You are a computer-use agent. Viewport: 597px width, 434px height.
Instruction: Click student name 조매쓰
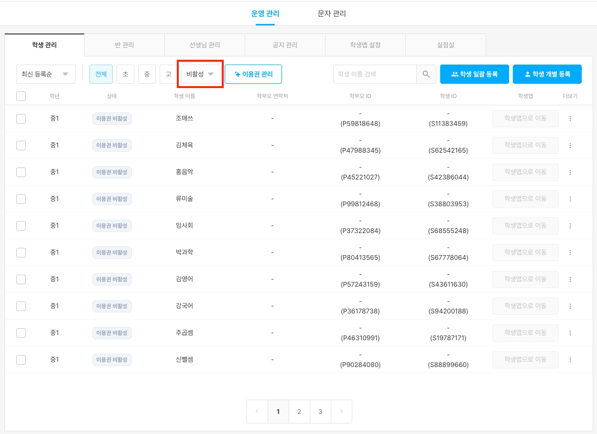[185, 118]
